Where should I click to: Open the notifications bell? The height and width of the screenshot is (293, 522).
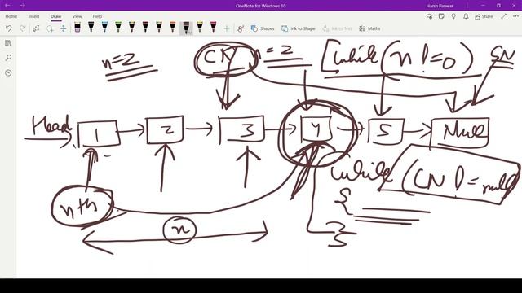pyautogui.click(x=466, y=16)
